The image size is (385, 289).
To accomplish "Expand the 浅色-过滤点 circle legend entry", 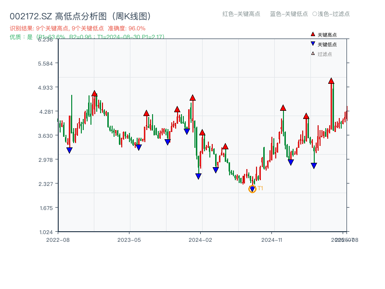I will coord(332,14).
